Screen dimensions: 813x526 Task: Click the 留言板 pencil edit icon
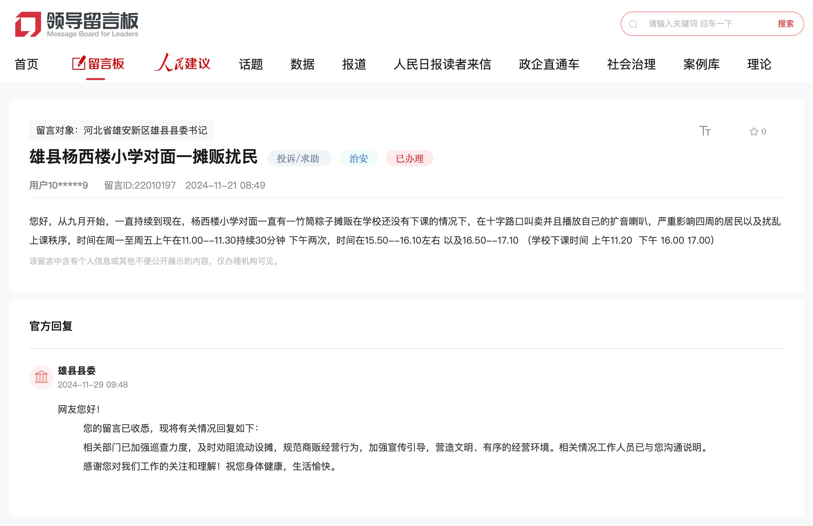click(x=79, y=63)
